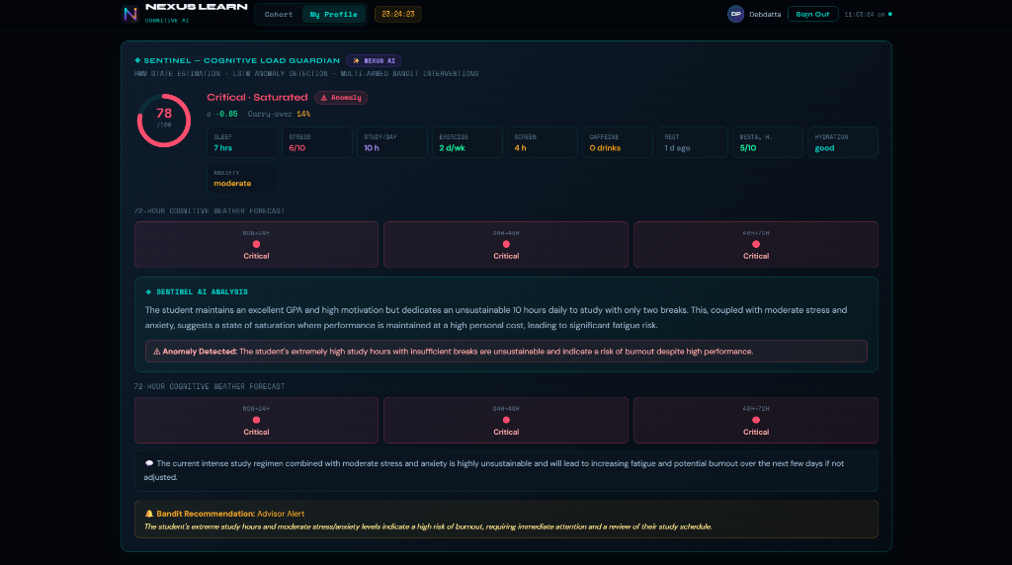Click the bell icon beside Bandit Recommendation
Screen dimensions: 1012x565
149,514
